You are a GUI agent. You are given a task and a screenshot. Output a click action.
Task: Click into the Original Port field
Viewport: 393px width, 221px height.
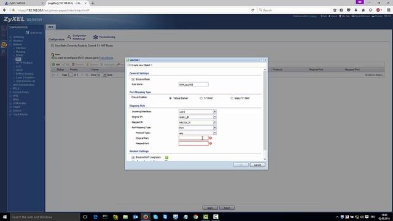point(193,138)
